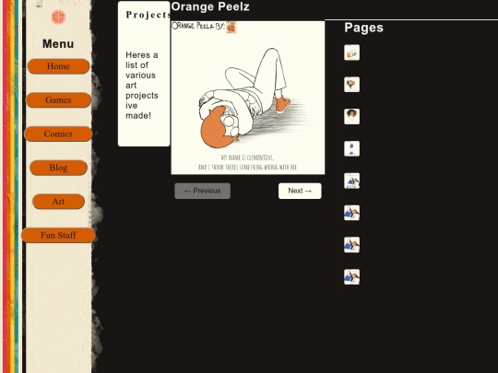This screenshot has height=373, width=498.
Task: Open the sixth page thumbnail
Action: [352, 213]
